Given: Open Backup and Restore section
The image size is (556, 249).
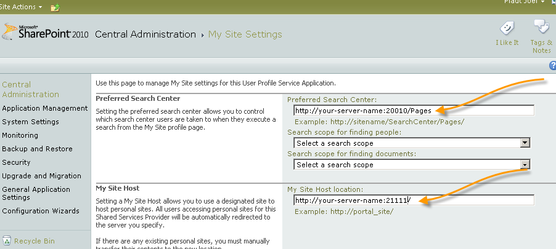Looking at the screenshot, I should coord(37,149).
